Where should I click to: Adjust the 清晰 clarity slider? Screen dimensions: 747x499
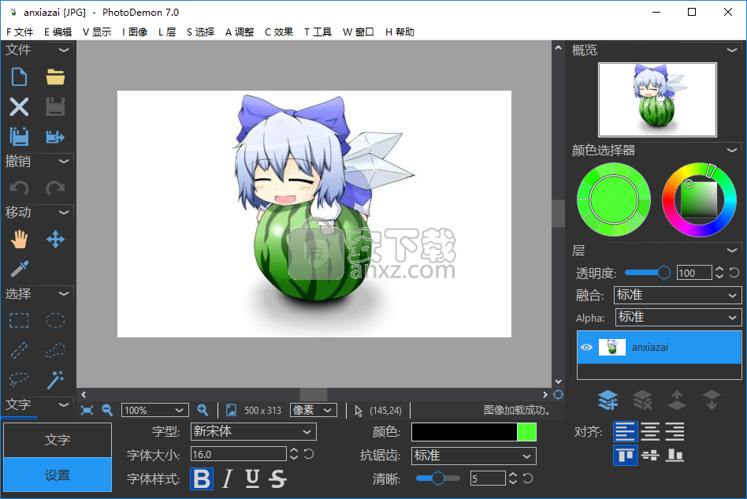click(x=438, y=479)
